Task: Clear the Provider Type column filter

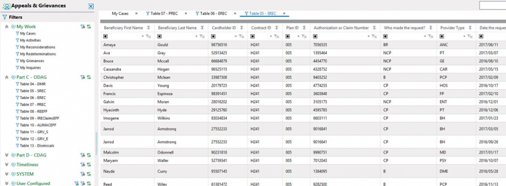Action: click(x=470, y=36)
